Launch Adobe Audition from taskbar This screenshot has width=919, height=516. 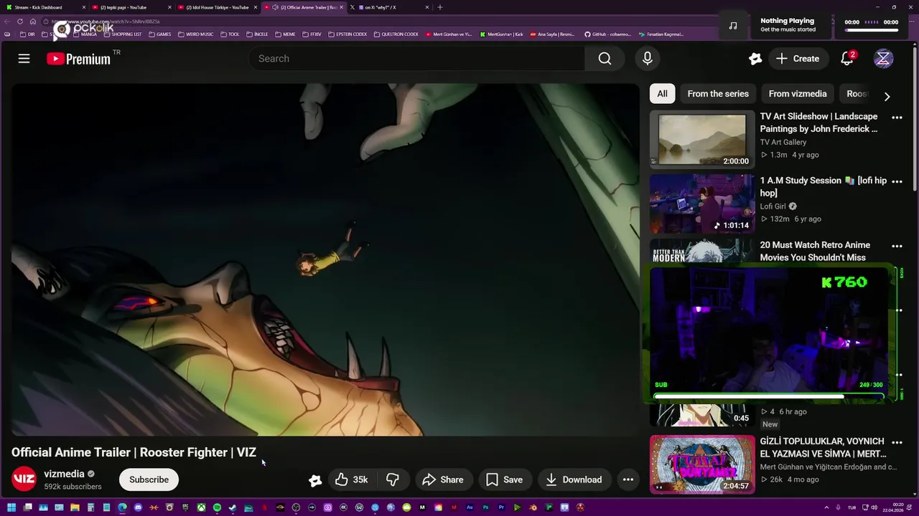470,508
